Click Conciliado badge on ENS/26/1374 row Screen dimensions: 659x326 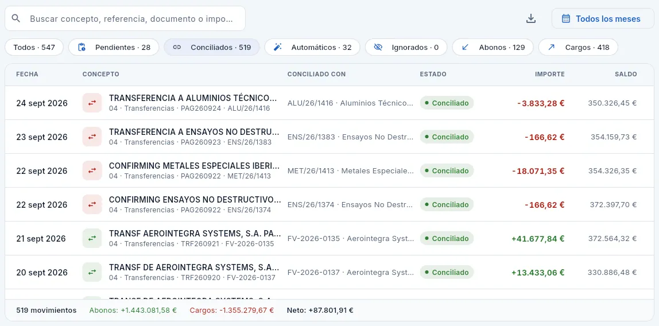[447, 204]
